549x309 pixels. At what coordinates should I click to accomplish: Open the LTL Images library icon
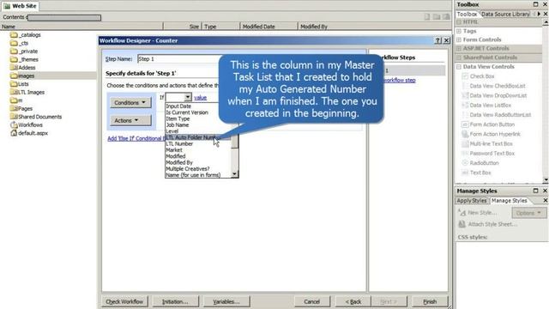14,92
